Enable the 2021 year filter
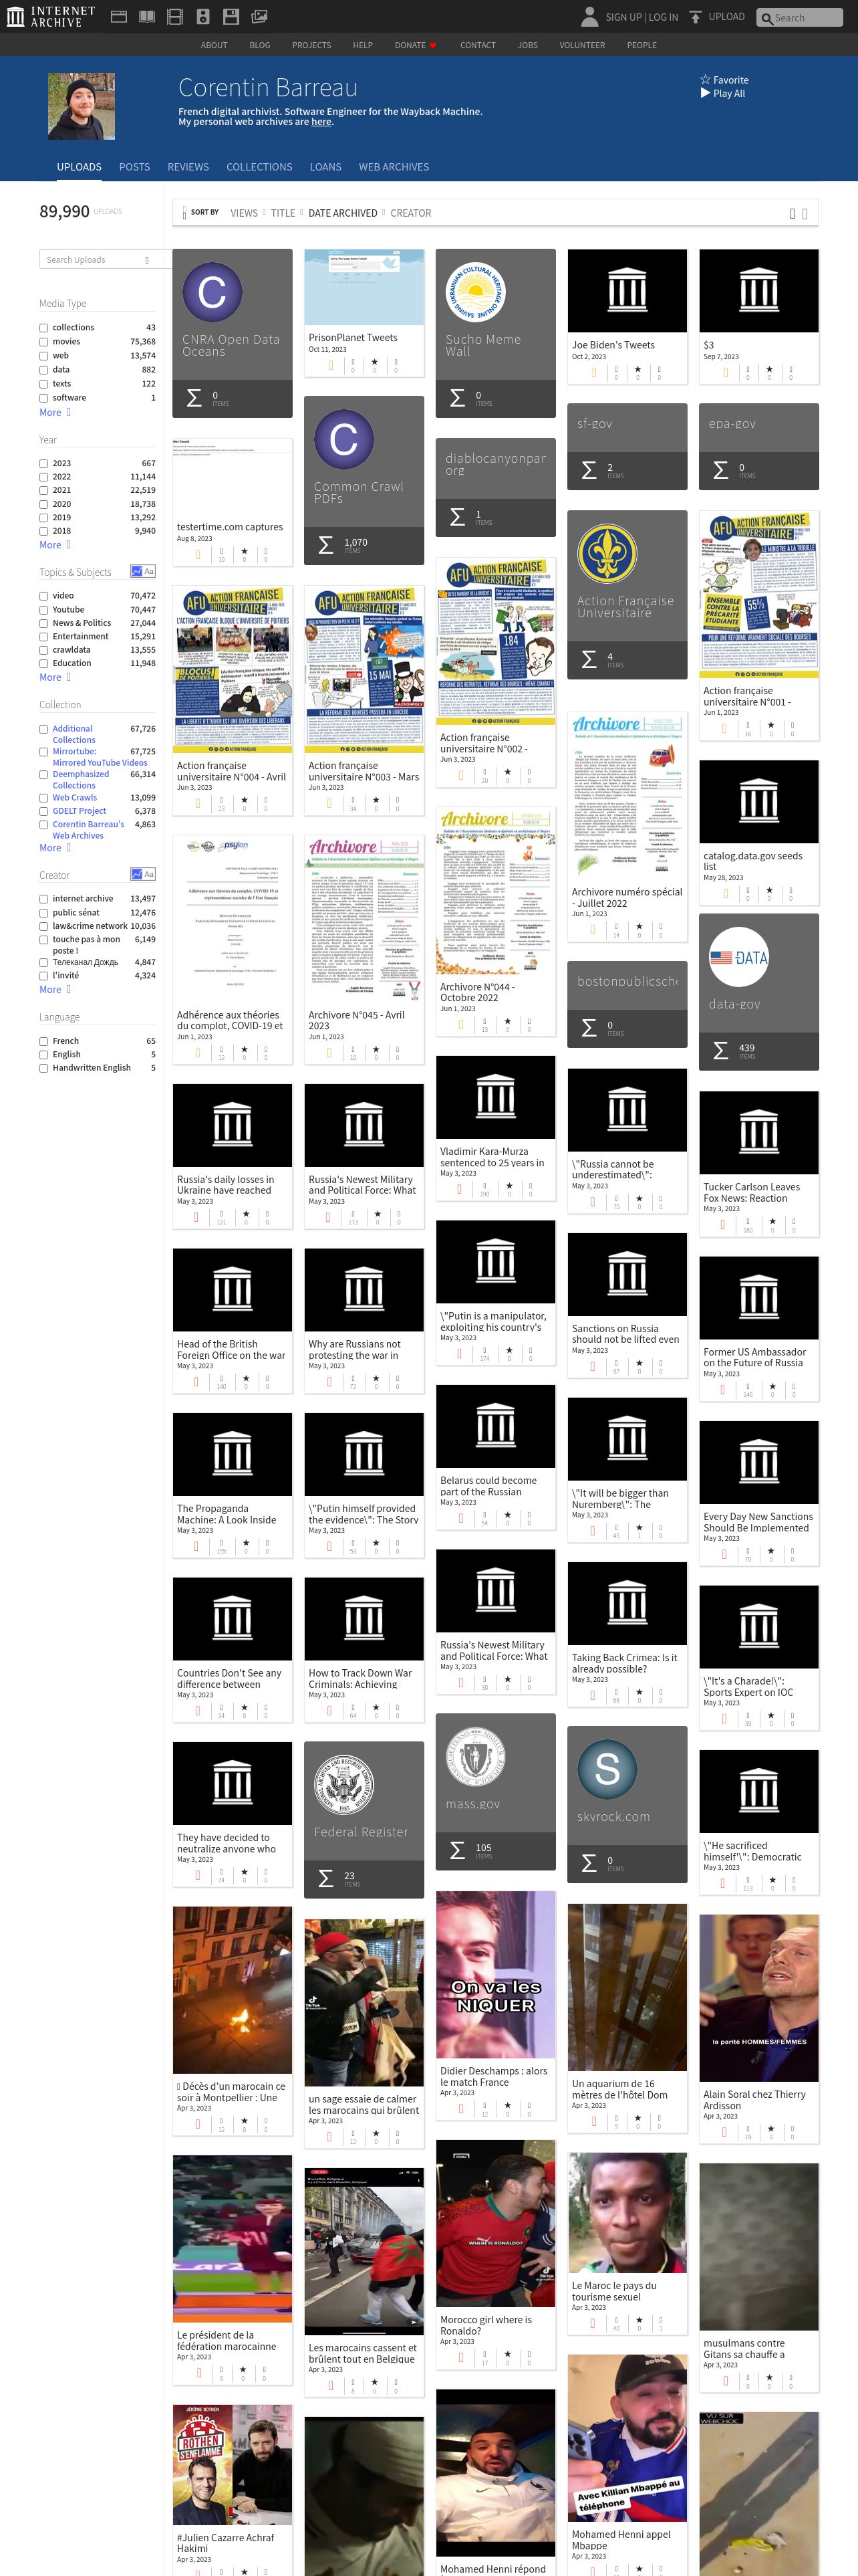 pyautogui.click(x=44, y=490)
